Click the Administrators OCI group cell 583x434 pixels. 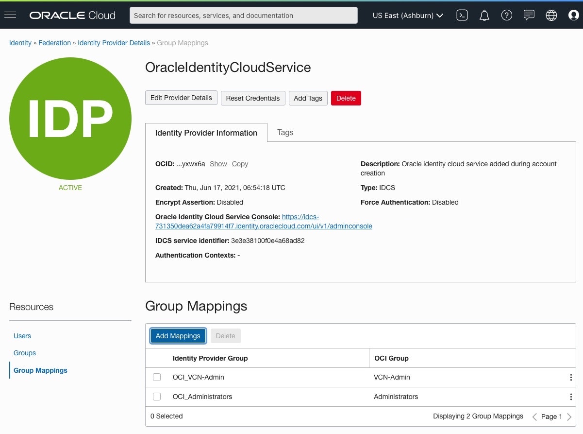pos(396,397)
